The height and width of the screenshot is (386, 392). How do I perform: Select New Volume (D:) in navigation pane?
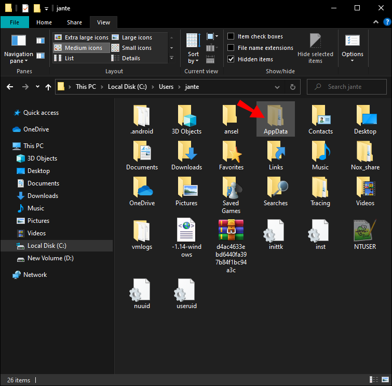tap(48, 258)
